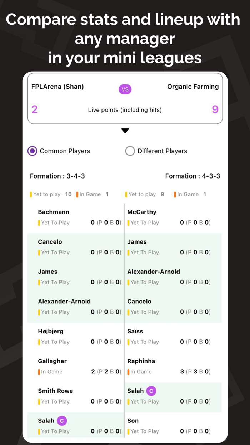Image resolution: width=250 pixels, height=445 pixels.
Task: Open Organic Farming manager details
Action: pos(193,87)
